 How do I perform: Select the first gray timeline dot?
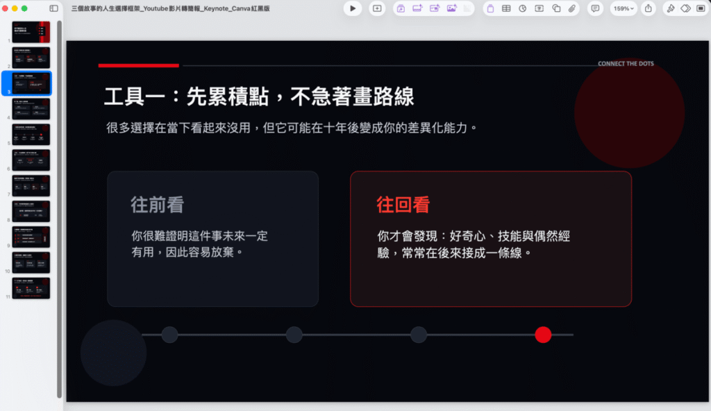(x=169, y=335)
